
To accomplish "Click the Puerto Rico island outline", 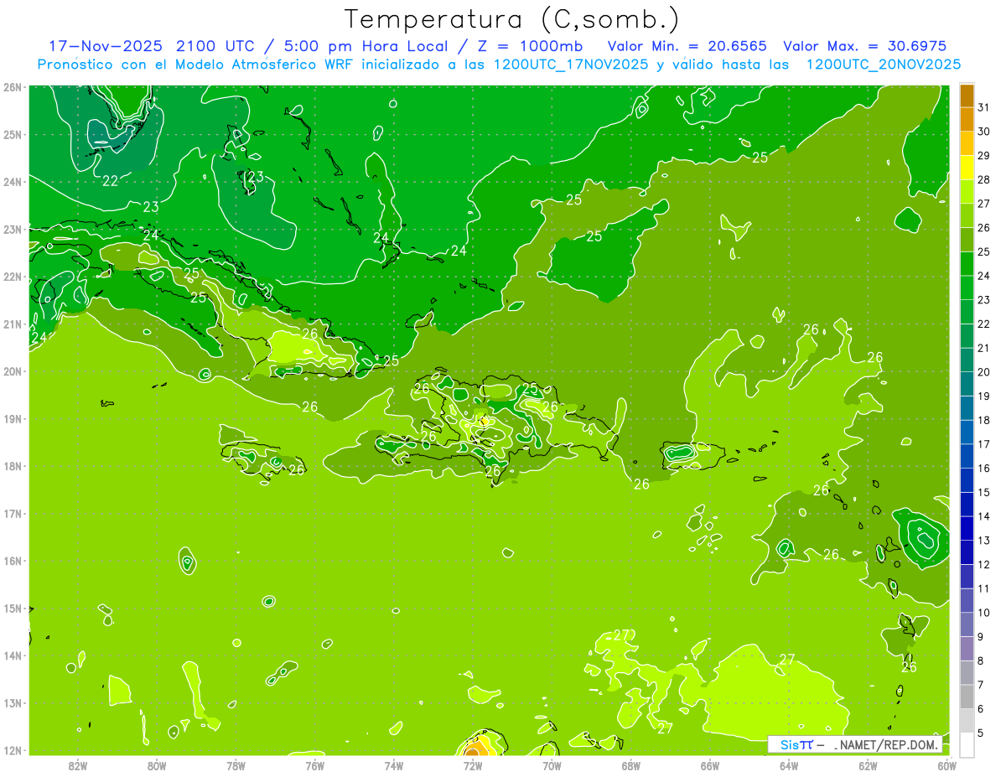I will tap(692, 455).
